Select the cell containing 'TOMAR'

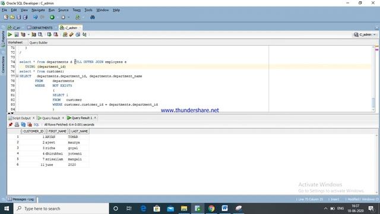click(x=78, y=137)
